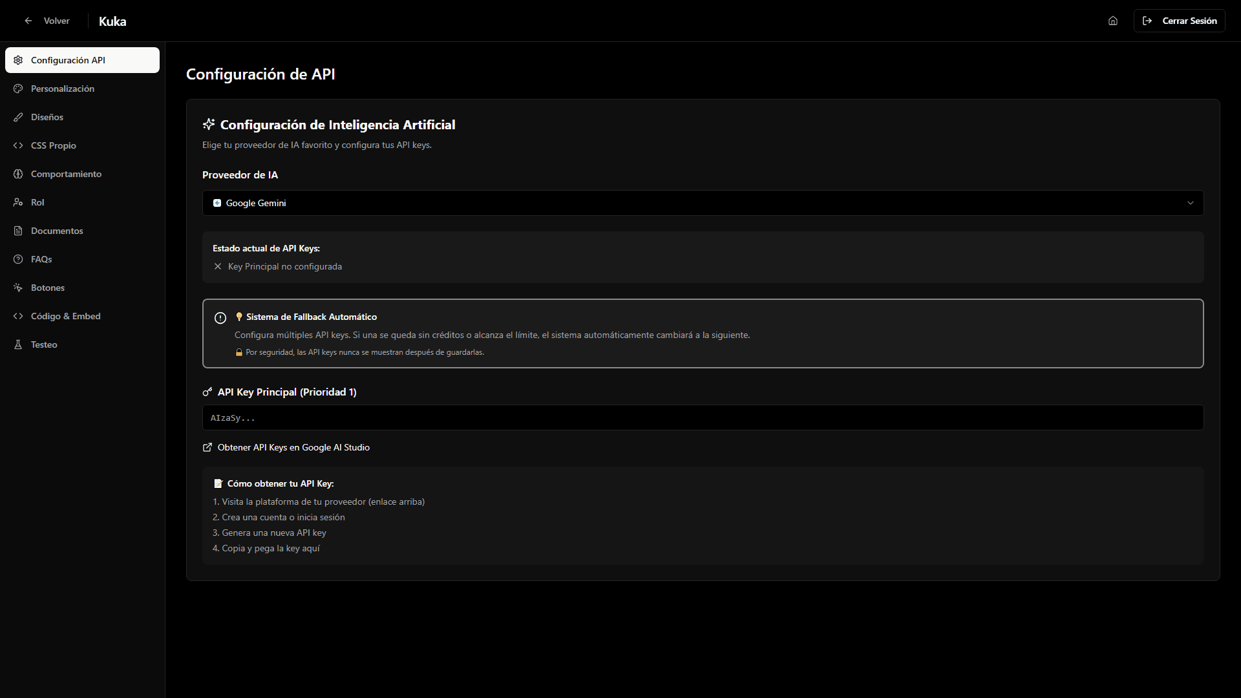The width and height of the screenshot is (1241, 698).
Task: Open the Proveedor de IA dropdown
Action: (x=703, y=202)
